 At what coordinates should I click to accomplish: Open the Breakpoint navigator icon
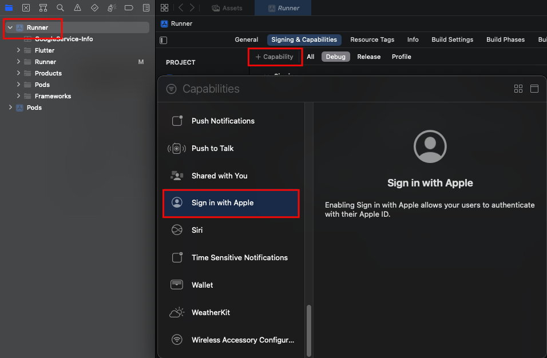(129, 7)
